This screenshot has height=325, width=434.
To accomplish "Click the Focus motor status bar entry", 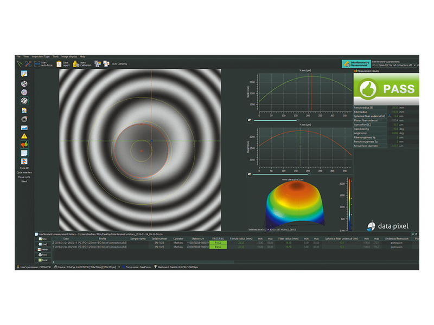I will [137, 267].
